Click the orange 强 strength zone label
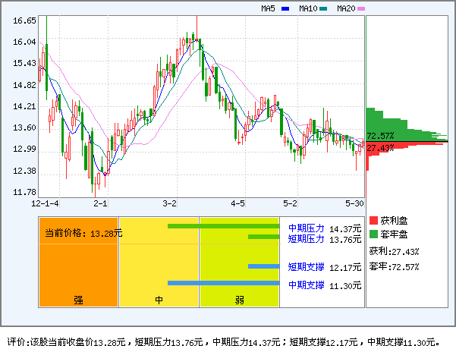 78,300
